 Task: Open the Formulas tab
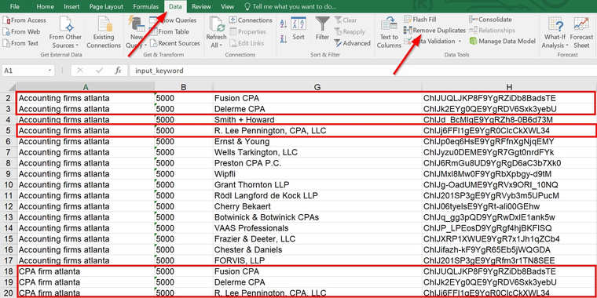pyautogui.click(x=146, y=6)
